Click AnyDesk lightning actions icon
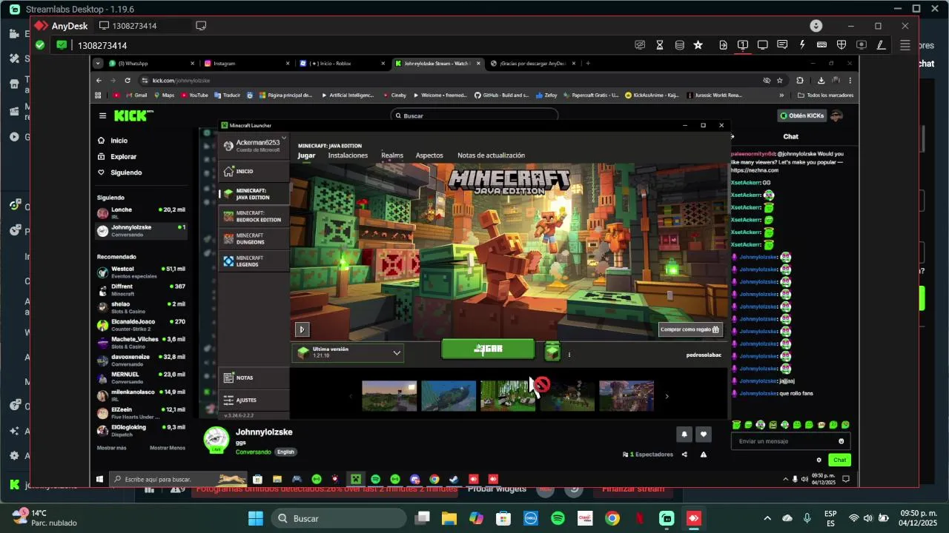The width and height of the screenshot is (949, 533). [x=802, y=45]
